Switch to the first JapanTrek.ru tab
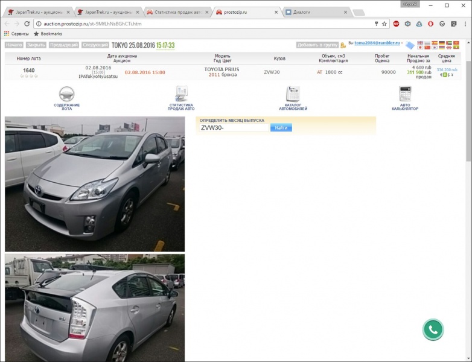The width and height of the screenshot is (472, 362). point(36,11)
